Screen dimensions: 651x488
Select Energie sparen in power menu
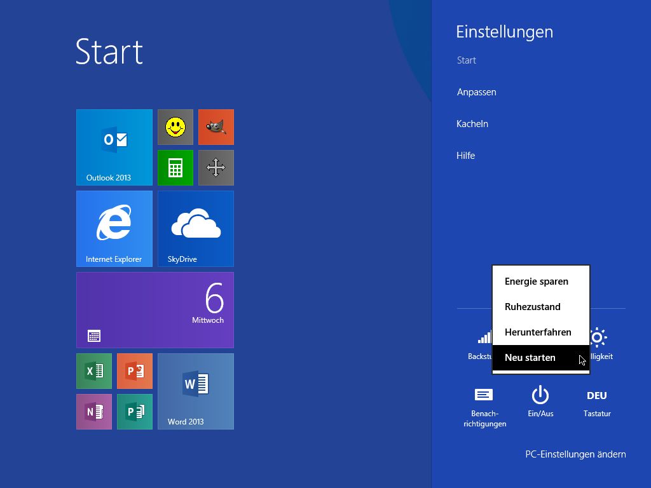click(540, 281)
